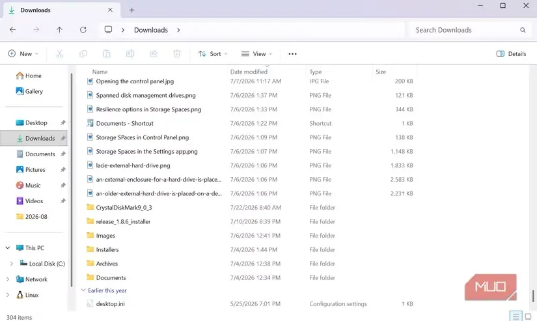Click the navigation pane scrollbar
Viewport: 537px width, 321px height.
tap(72, 180)
